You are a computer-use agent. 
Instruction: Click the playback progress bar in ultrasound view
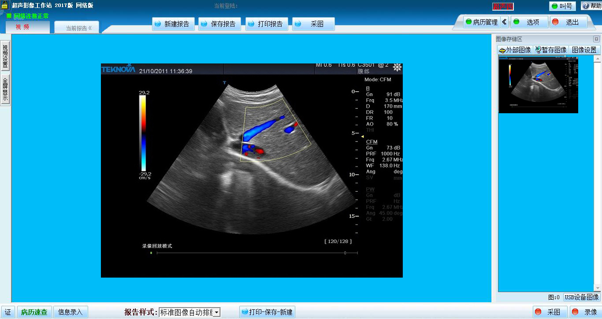pos(257,253)
